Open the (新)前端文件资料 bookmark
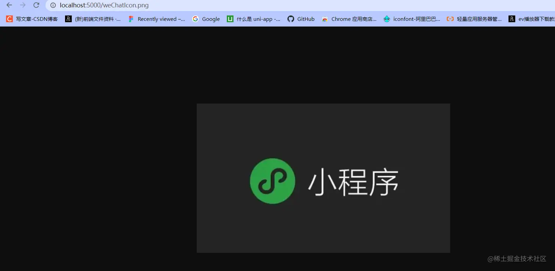The width and height of the screenshot is (555, 271). point(93,19)
